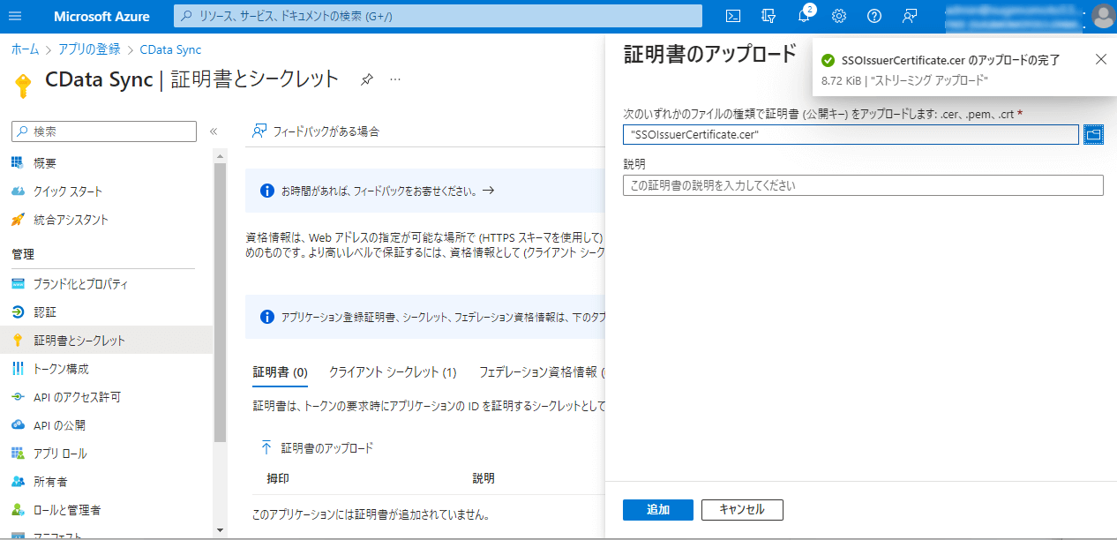Open the help question mark icon
The height and width of the screenshot is (540, 1117).
tap(874, 16)
